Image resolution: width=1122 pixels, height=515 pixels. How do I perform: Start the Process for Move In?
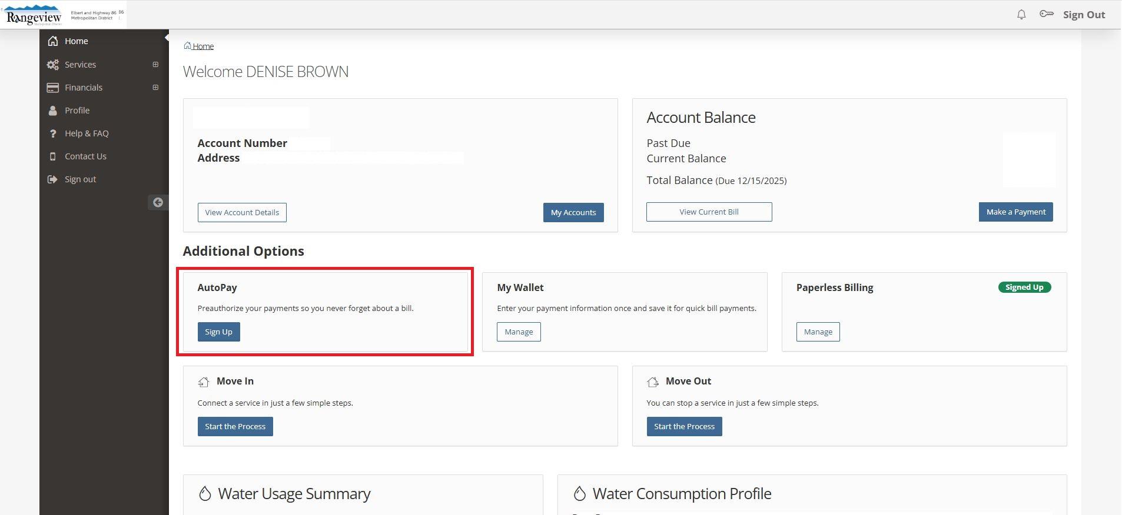[235, 426]
